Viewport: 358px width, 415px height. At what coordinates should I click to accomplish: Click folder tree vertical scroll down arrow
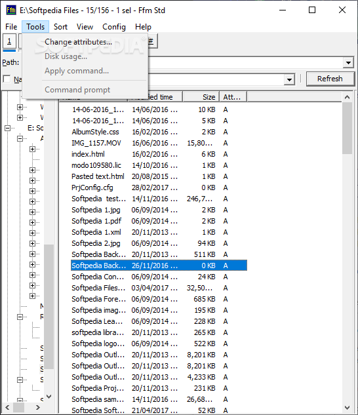[49, 397]
